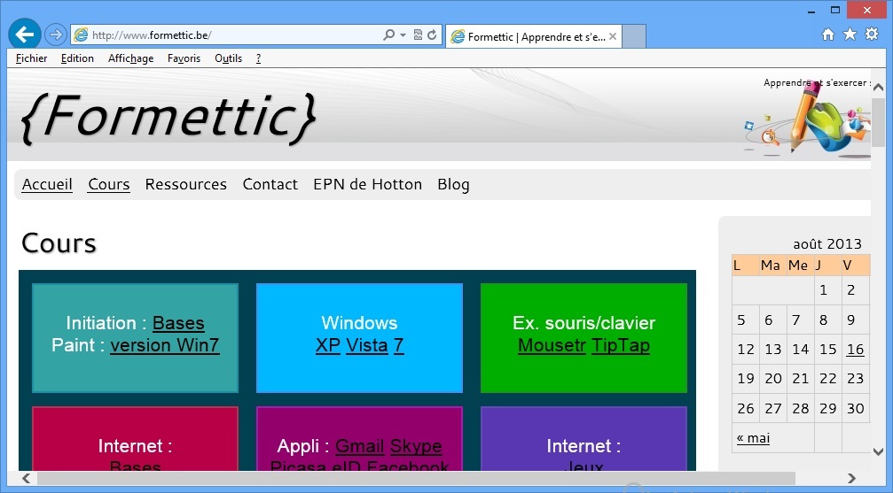This screenshot has width=893, height=493.
Task: Click the browser Forward arrow button
Action: (x=55, y=35)
